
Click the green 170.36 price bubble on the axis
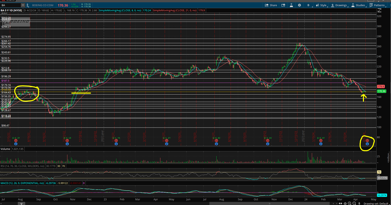click(381, 91)
